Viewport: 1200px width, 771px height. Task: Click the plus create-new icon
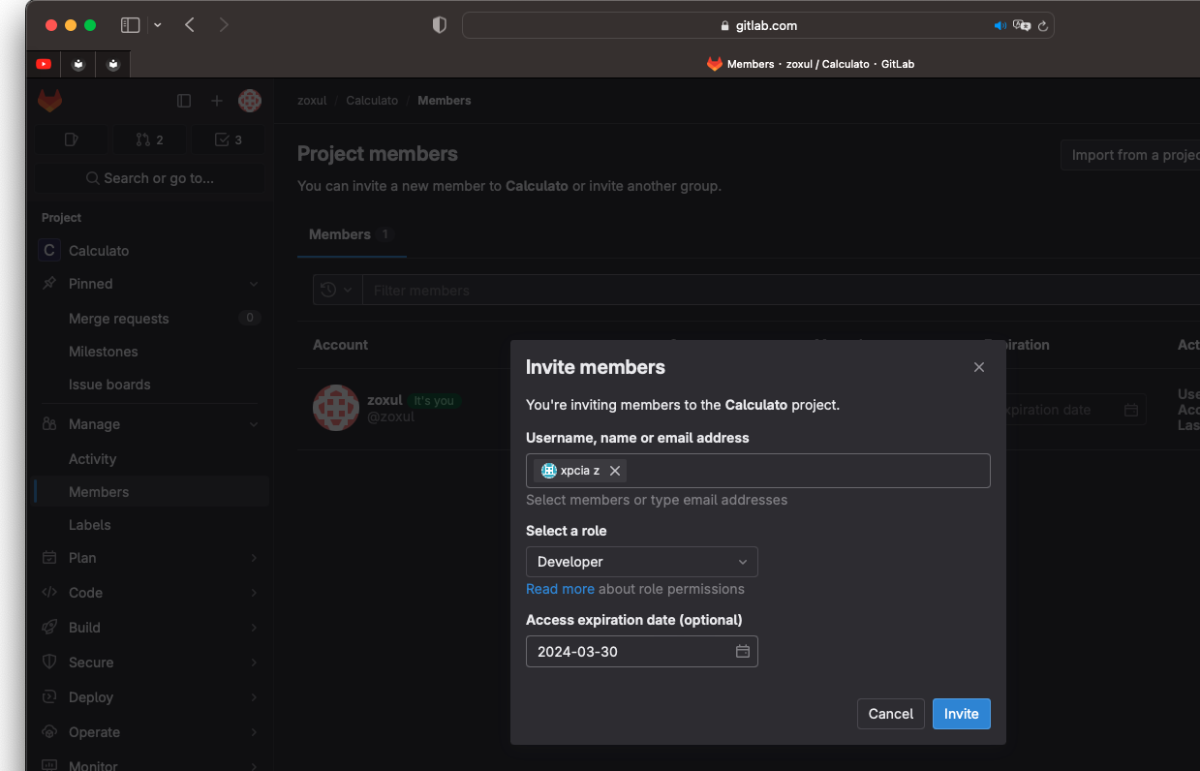pyautogui.click(x=217, y=101)
